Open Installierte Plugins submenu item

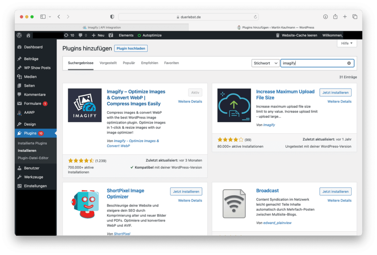tap(32, 143)
